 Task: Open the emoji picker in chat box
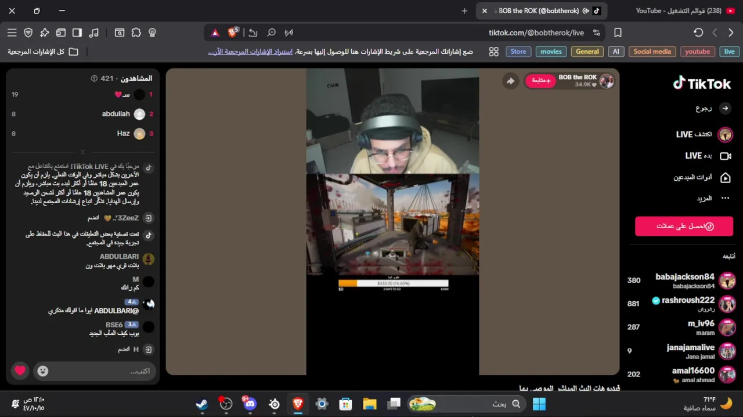pyautogui.click(x=42, y=371)
